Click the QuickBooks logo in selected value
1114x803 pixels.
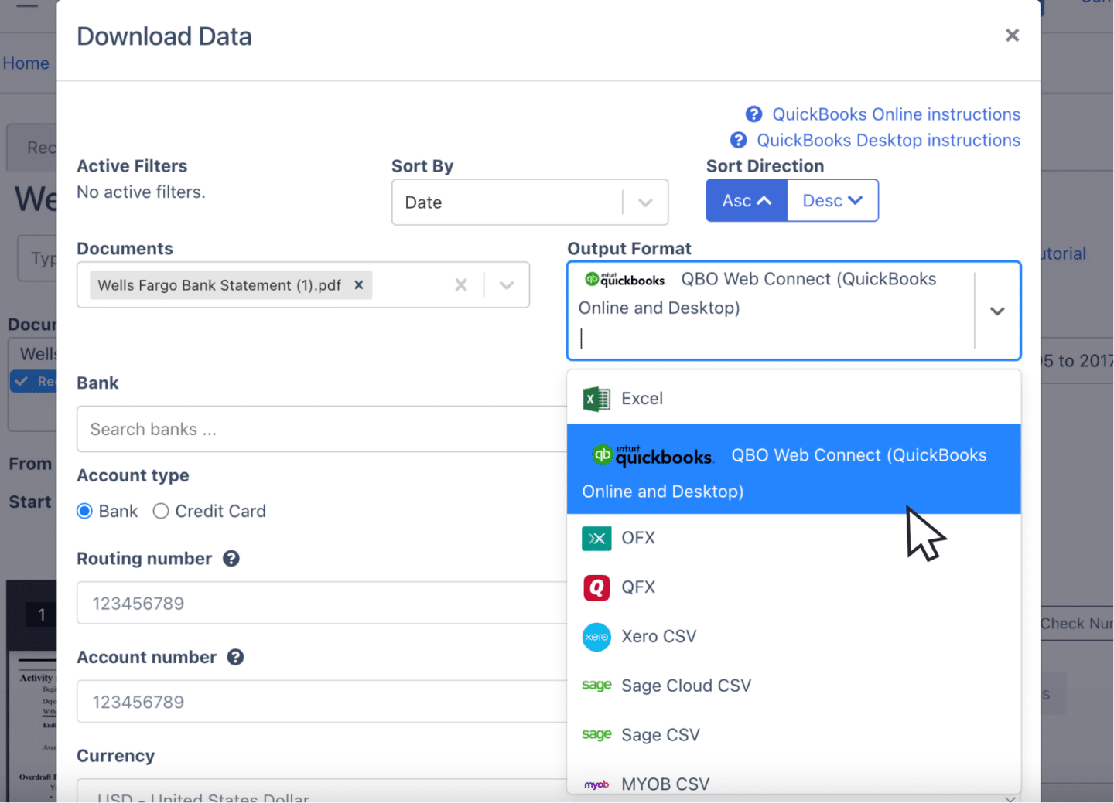point(625,280)
